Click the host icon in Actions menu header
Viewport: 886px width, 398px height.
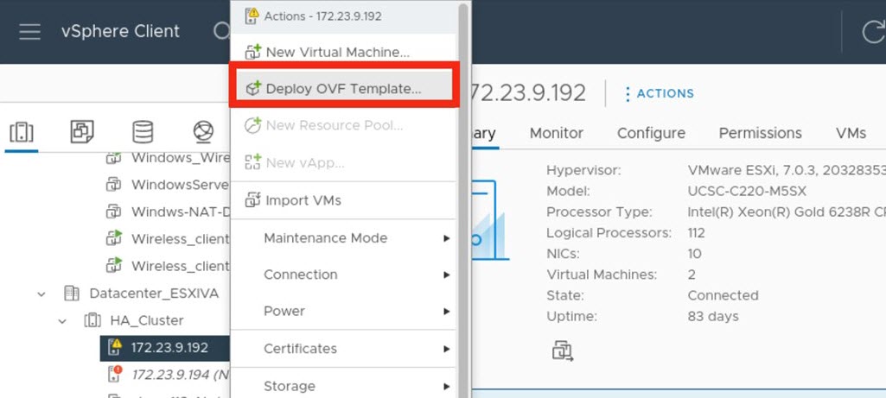tap(252, 16)
